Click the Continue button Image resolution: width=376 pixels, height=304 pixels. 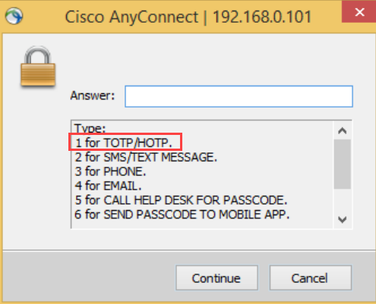click(x=216, y=277)
